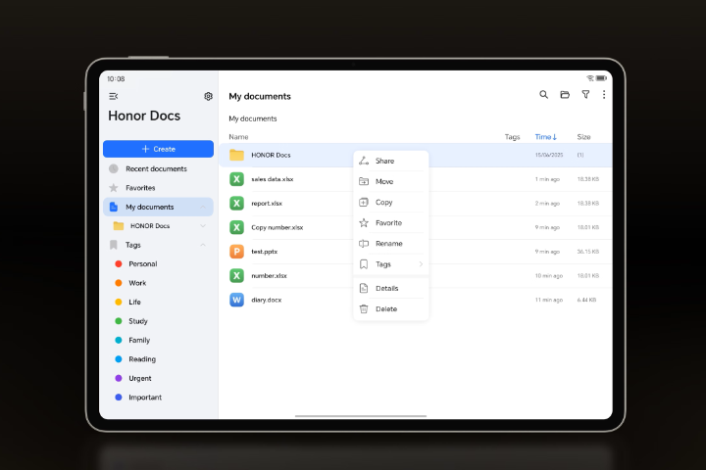This screenshot has width=706, height=470.
Task: Filter by the Important tag
Action: [x=144, y=398]
